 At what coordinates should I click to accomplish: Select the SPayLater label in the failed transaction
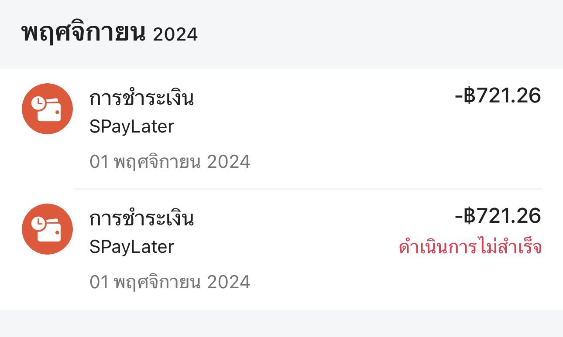coord(132,247)
